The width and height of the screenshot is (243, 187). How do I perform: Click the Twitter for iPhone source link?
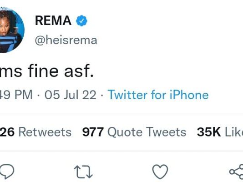coord(158,95)
